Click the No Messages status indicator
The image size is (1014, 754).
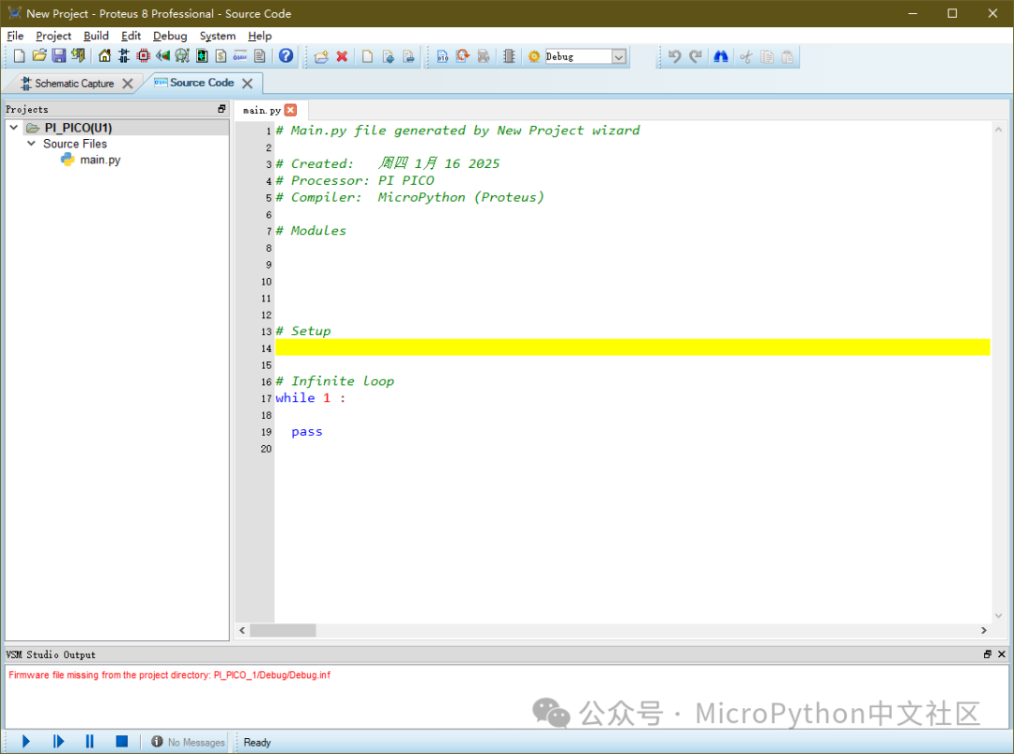coord(188,742)
